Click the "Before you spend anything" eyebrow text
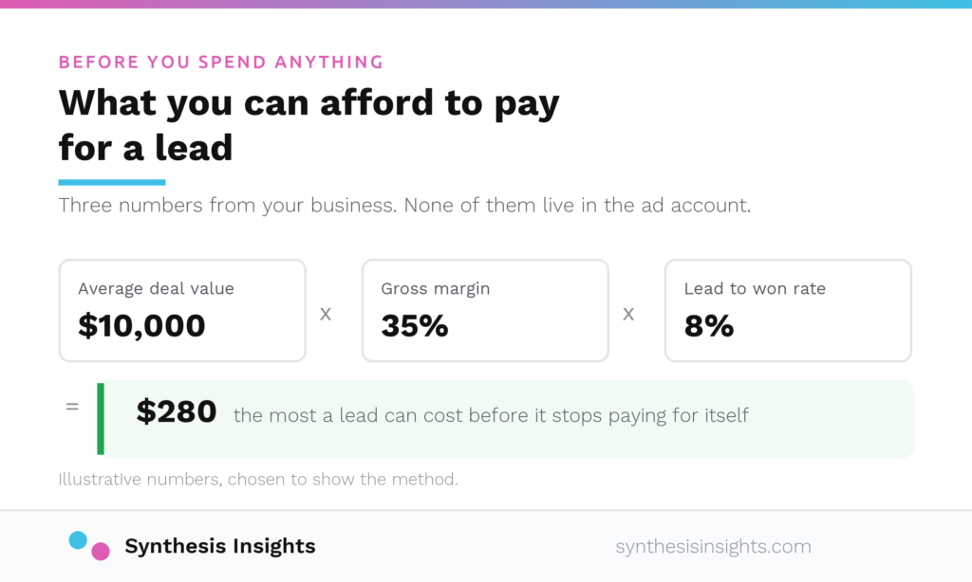The height and width of the screenshot is (582, 972). pos(220,62)
